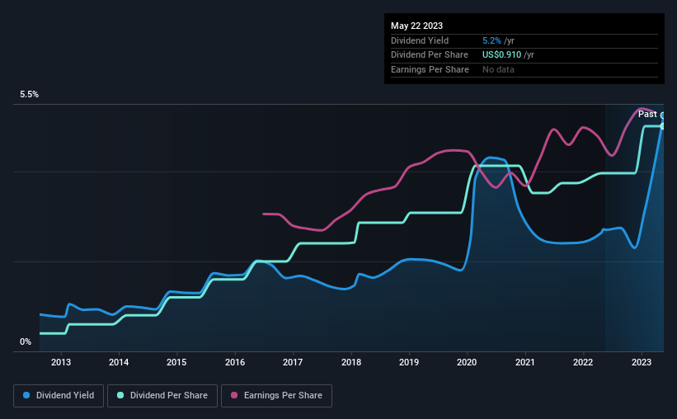Viewport: 677px width, 419px height.
Task: Select the blue Dividend Yield endpoint marker
Action: (x=663, y=116)
